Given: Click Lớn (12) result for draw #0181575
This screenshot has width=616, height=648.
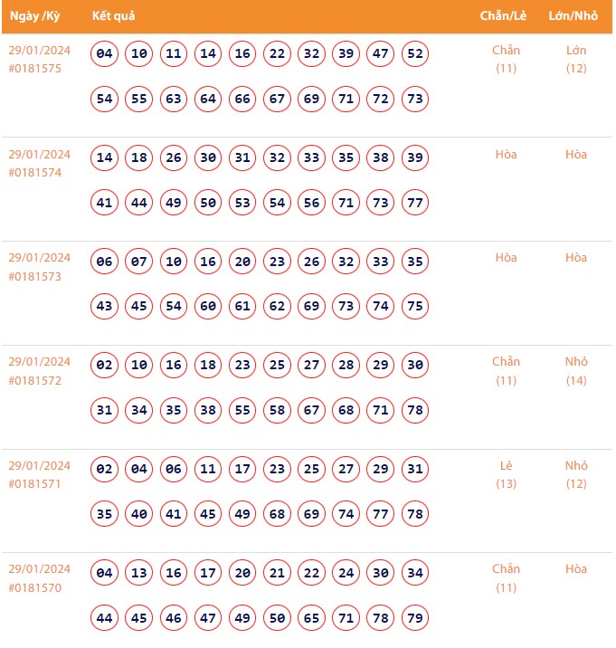Looking at the screenshot, I should point(576,59).
